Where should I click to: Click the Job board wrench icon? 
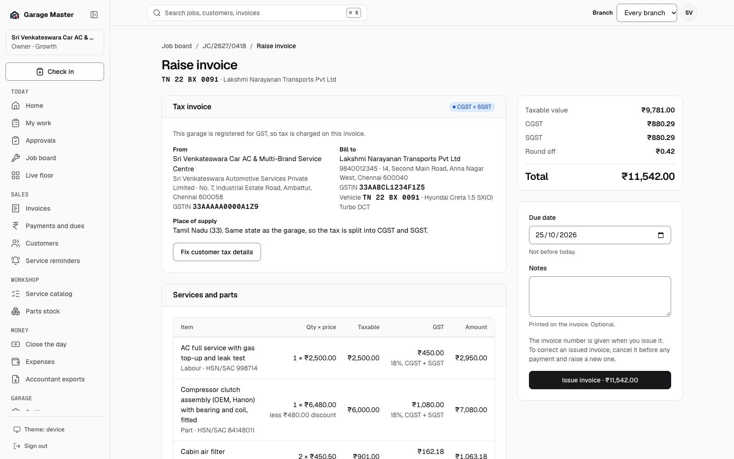pos(16,158)
